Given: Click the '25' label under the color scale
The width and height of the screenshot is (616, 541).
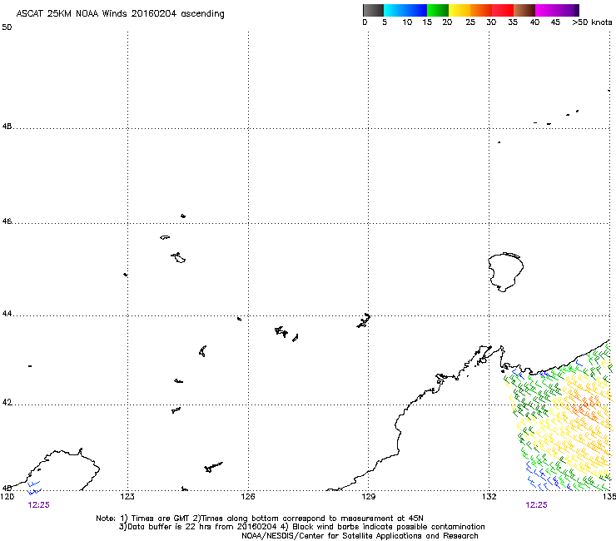Looking at the screenshot, I should [470, 22].
